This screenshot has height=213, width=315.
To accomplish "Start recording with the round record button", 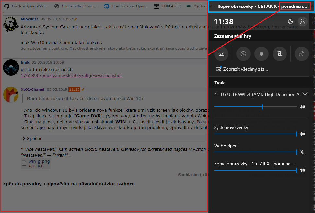I will click(x=261, y=54).
